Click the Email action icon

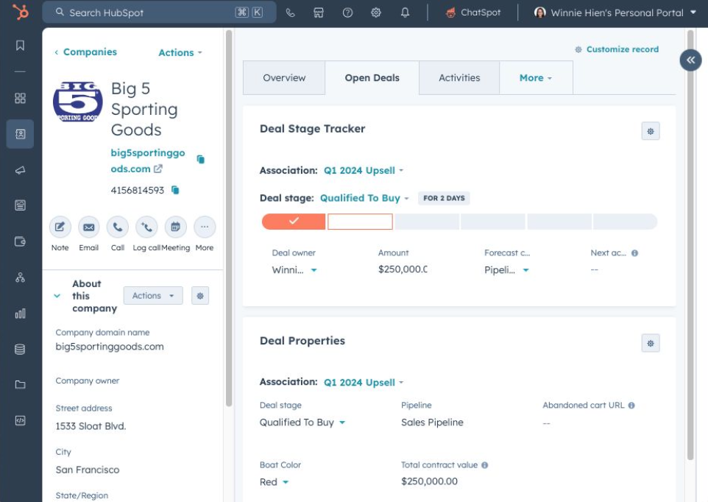pos(89,227)
